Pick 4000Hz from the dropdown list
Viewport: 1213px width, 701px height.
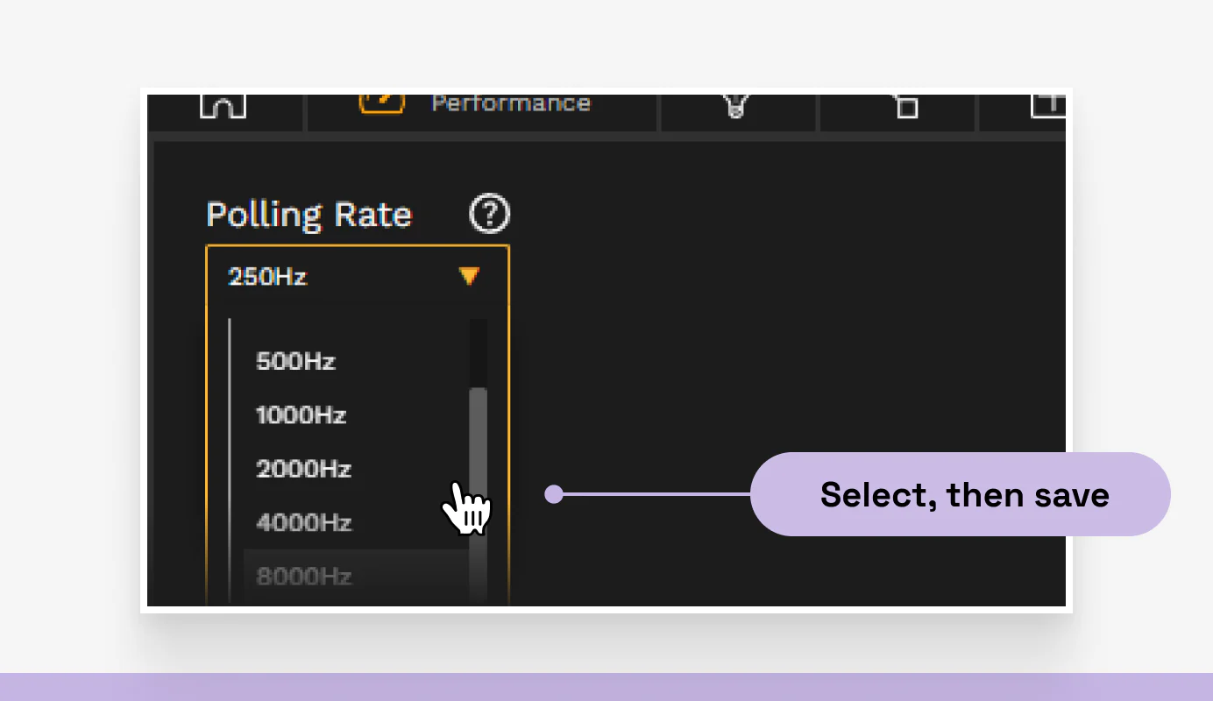tap(302, 523)
